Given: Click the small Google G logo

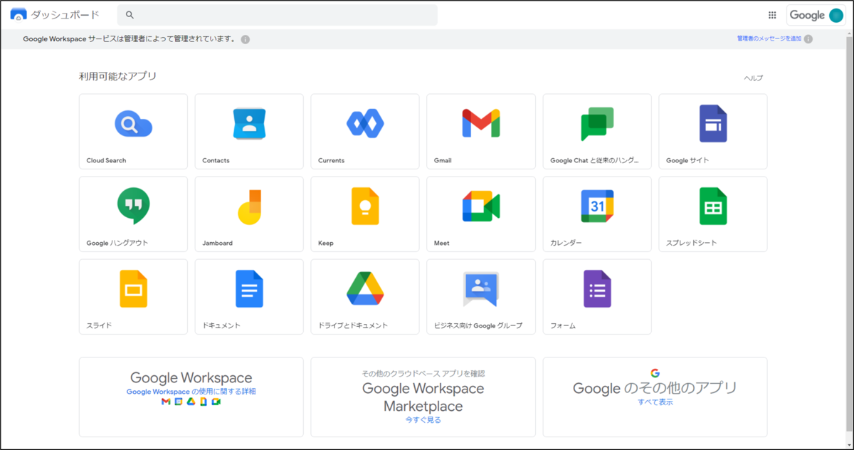Looking at the screenshot, I should (655, 373).
